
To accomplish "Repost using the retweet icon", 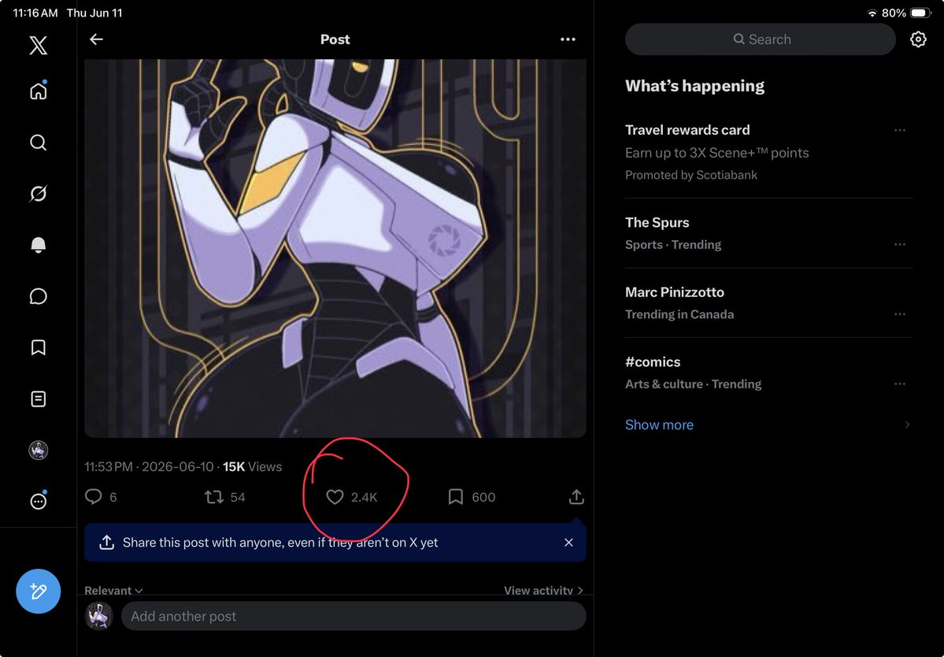I will pos(213,497).
